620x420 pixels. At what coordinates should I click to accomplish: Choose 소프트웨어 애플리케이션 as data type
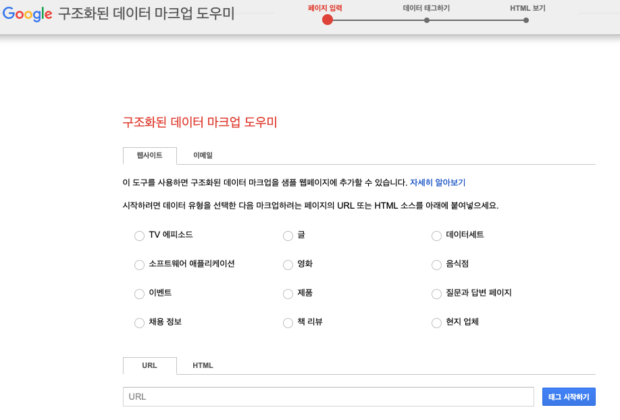pyautogui.click(x=139, y=265)
